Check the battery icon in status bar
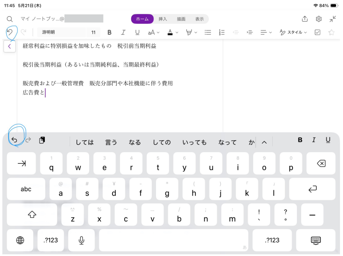Screen dimensions: 343x256 [334, 6]
